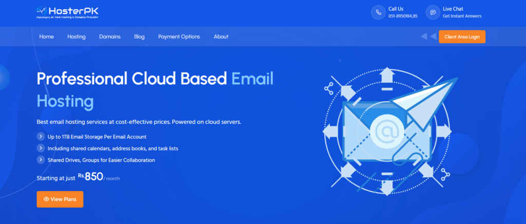Click the Call Us phone number 051-8950184,85
The width and height of the screenshot is (526, 224).
click(403, 16)
